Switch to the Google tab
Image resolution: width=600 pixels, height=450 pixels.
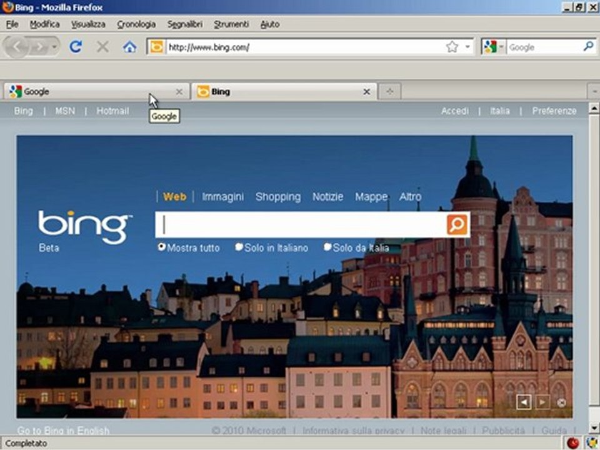96,91
